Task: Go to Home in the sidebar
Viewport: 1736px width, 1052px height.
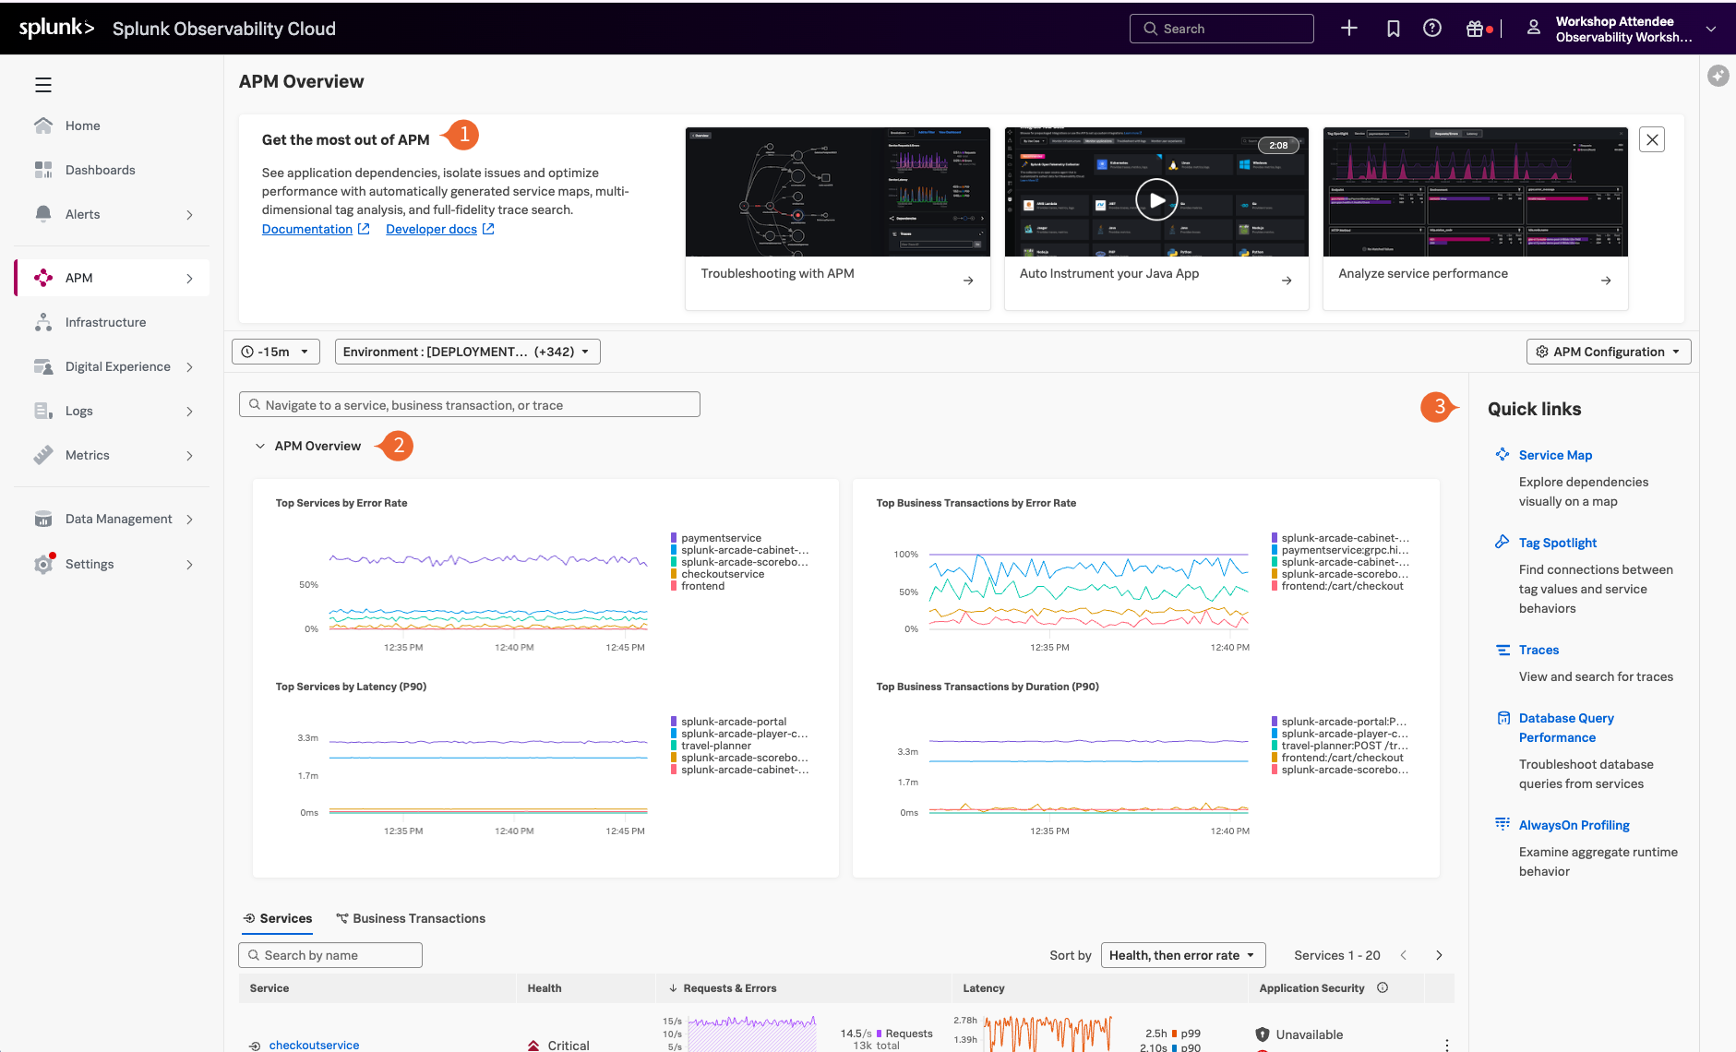Action: (83, 126)
